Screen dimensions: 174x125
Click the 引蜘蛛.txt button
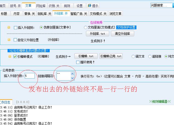86,56
